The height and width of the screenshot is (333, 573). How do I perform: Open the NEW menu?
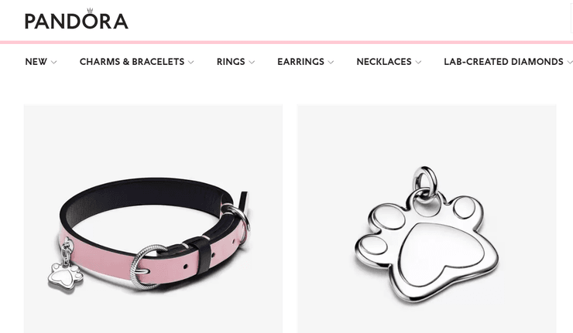(x=36, y=62)
